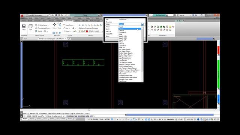Image resolution: width=240 pixels, height=135 pixels.
Task: Open the Format menu
Action: [52, 18]
